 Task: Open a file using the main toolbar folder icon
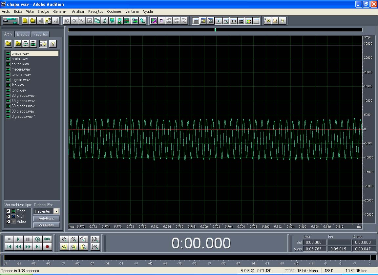[32, 21]
